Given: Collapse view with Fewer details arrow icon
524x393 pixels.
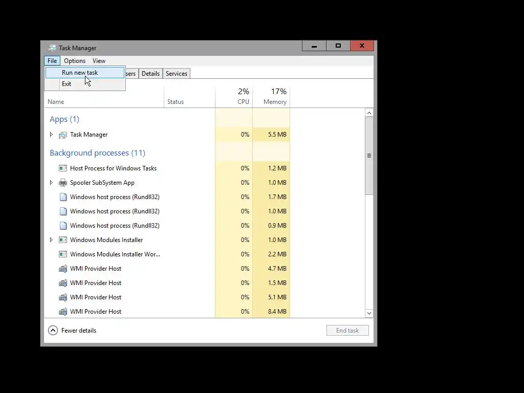Looking at the screenshot, I should 53,331.
